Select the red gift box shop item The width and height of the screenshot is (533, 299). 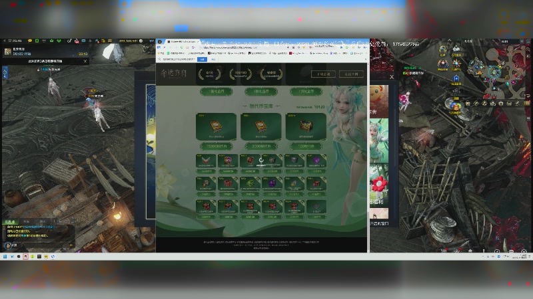click(228, 183)
